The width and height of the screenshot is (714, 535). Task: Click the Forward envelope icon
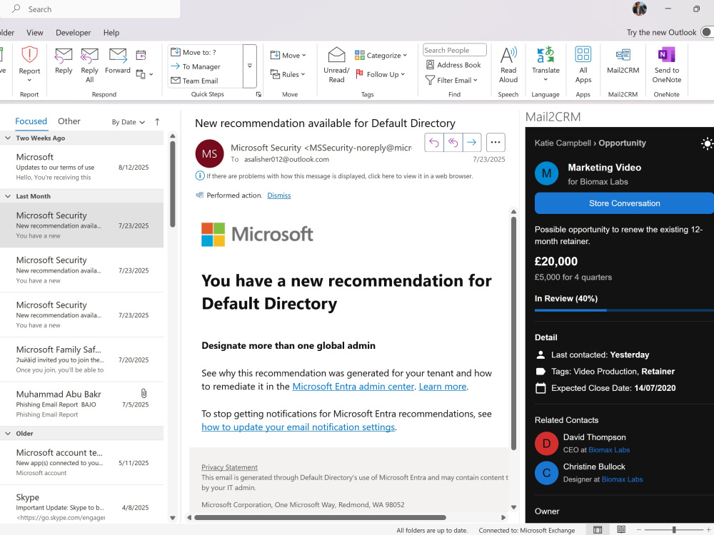[x=118, y=56]
